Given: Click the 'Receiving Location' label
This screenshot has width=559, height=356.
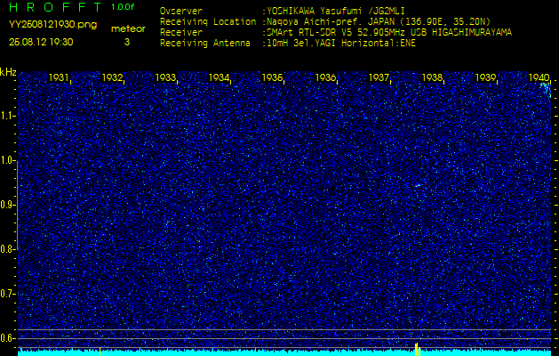Looking at the screenshot, I should click(208, 21).
